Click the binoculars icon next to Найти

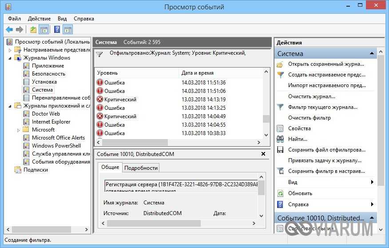tap(280, 139)
